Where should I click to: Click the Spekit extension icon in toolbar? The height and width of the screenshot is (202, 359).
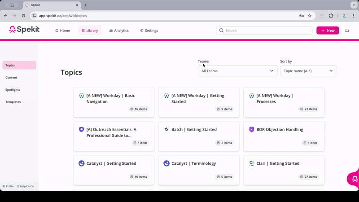322,16
